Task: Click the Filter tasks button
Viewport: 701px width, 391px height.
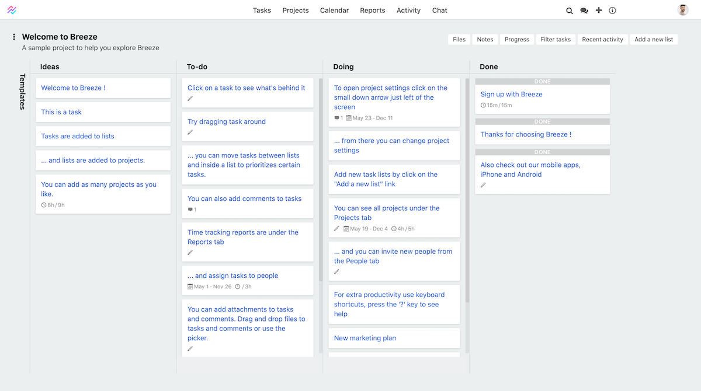Action: pyautogui.click(x=556, y=39)
